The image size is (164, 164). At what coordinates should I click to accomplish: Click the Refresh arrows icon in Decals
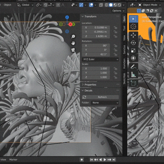(84, 97)
